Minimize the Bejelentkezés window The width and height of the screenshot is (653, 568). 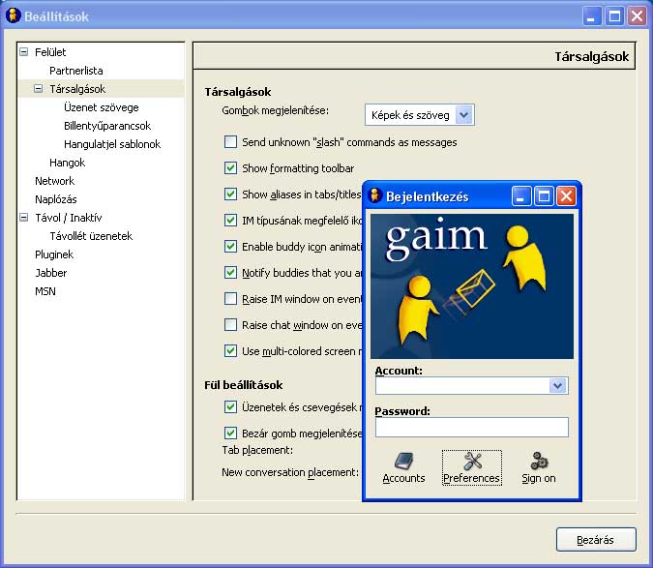pos(521,195)
